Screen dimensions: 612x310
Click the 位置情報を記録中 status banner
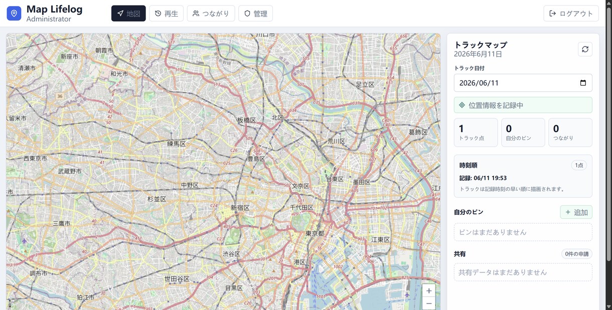click(523, 105)
